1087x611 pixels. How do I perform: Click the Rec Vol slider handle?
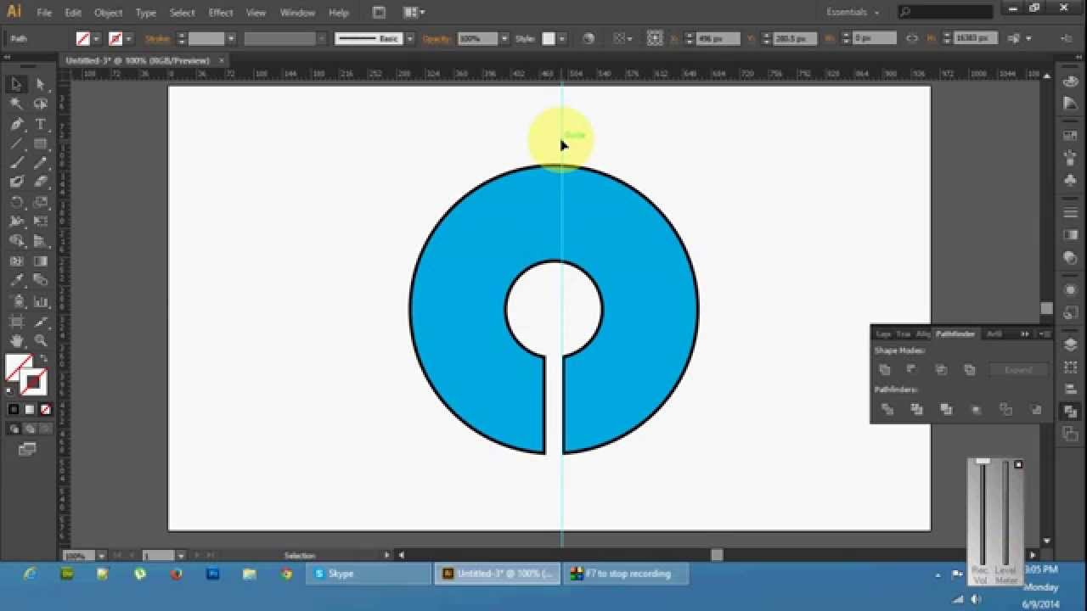[x=983, y=462]
